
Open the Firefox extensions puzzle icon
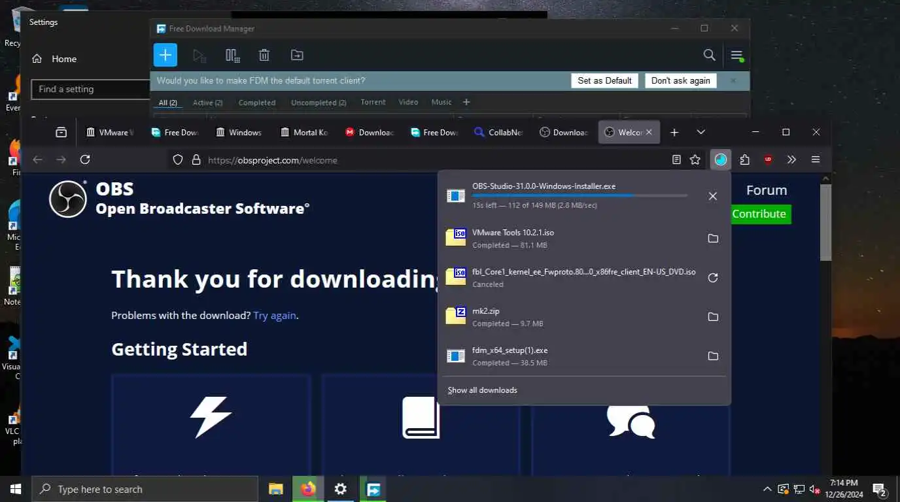[x=744, y=159]
